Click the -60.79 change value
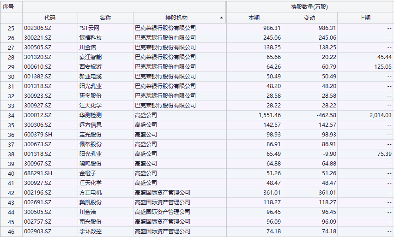 327,67
